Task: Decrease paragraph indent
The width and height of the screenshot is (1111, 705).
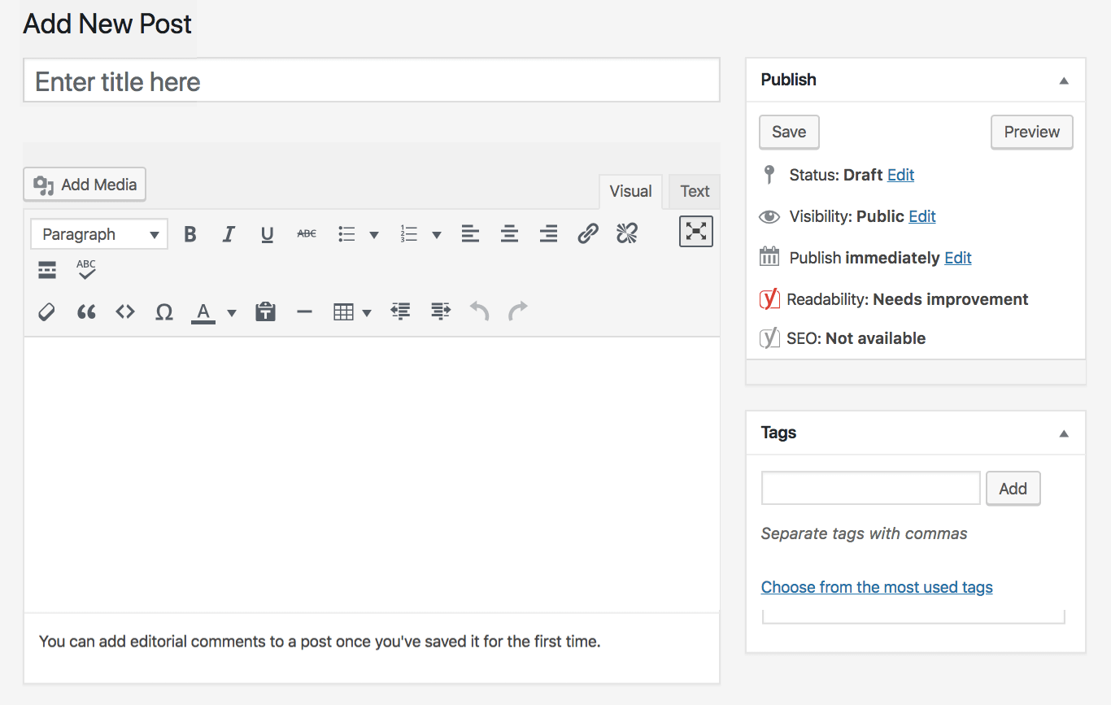Action: pyautogui.click(x=400, y=311)
